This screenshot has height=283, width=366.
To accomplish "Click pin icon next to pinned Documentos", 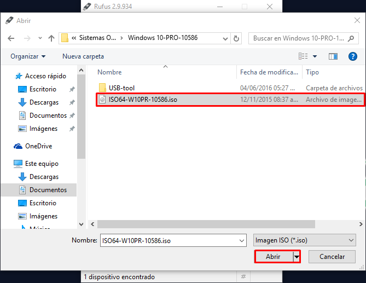I will click(x=72, y=115).
